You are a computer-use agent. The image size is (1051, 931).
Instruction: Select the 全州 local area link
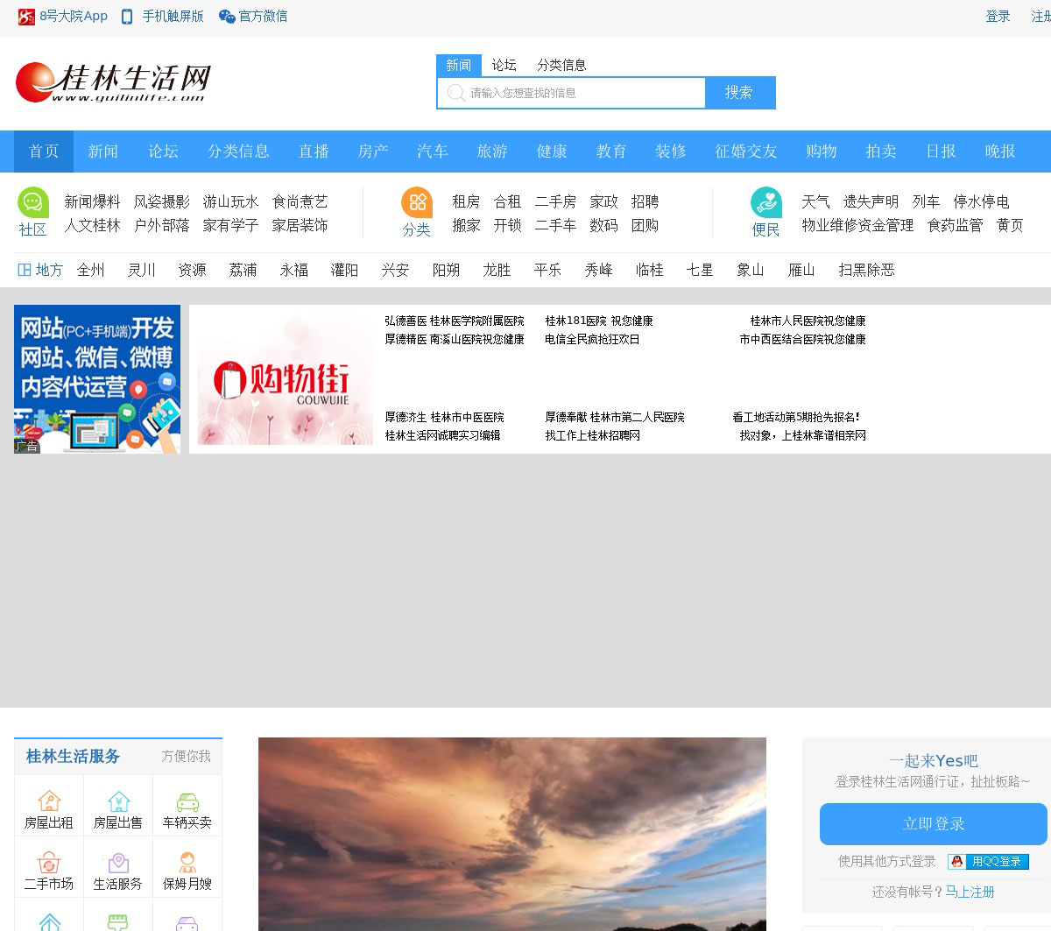click(x=90, y=270)
